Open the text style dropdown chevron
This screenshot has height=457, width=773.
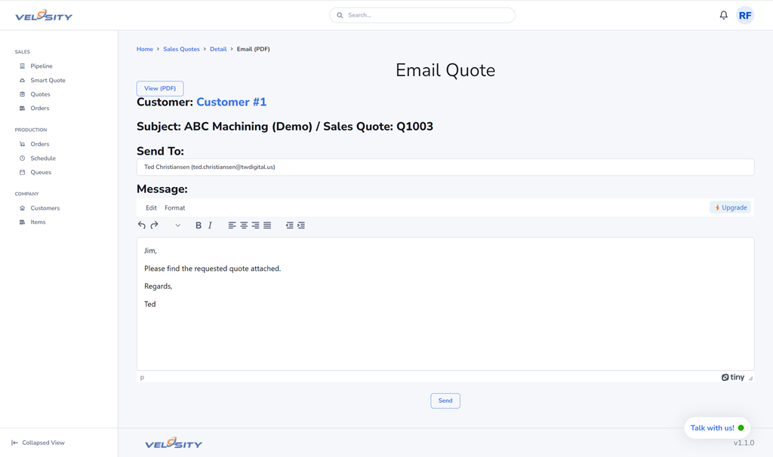[177, 225]
